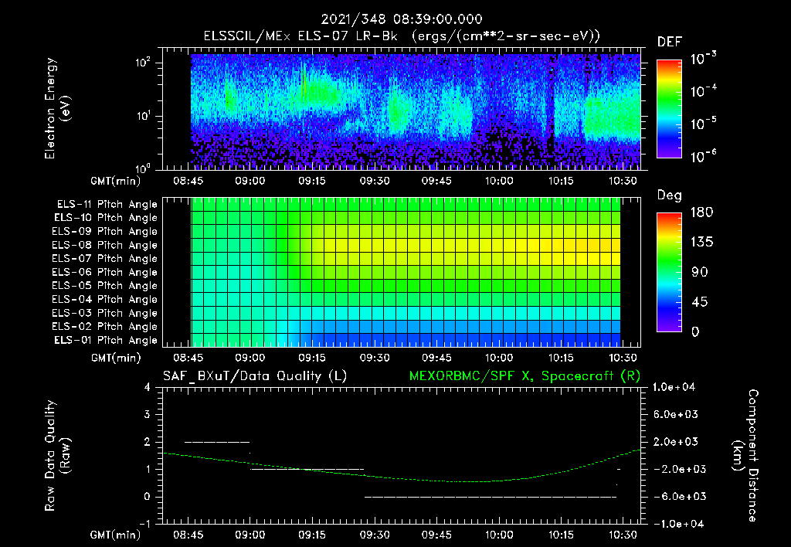Click the data quality line segment at level 0
Screen dimensions: 791x547
(491, 497)
